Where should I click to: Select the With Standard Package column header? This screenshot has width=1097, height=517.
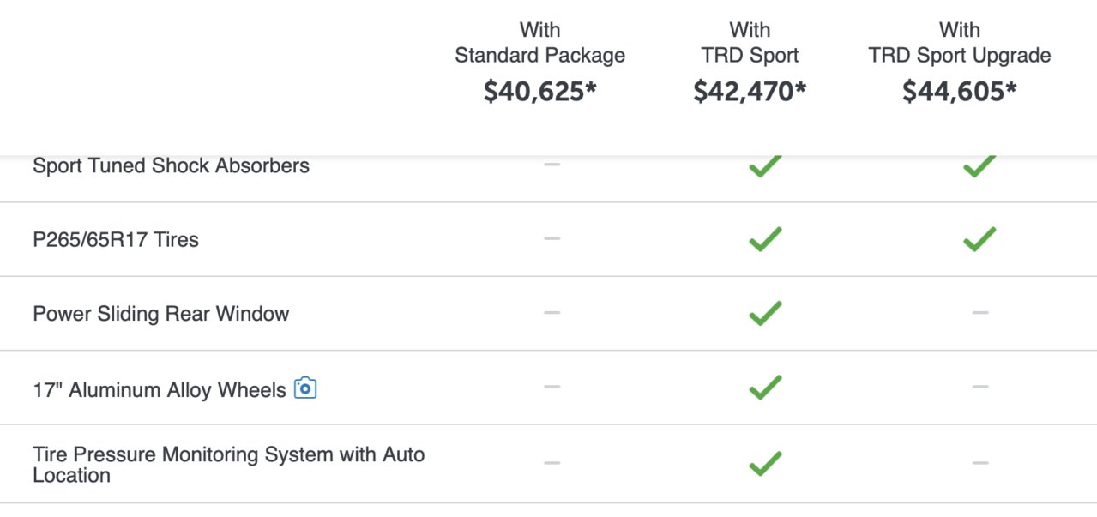pos(539,43)
